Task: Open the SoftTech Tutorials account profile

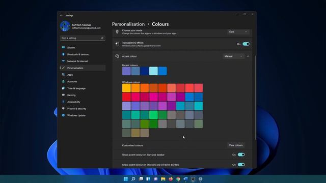Action: [x=80, y=26]
